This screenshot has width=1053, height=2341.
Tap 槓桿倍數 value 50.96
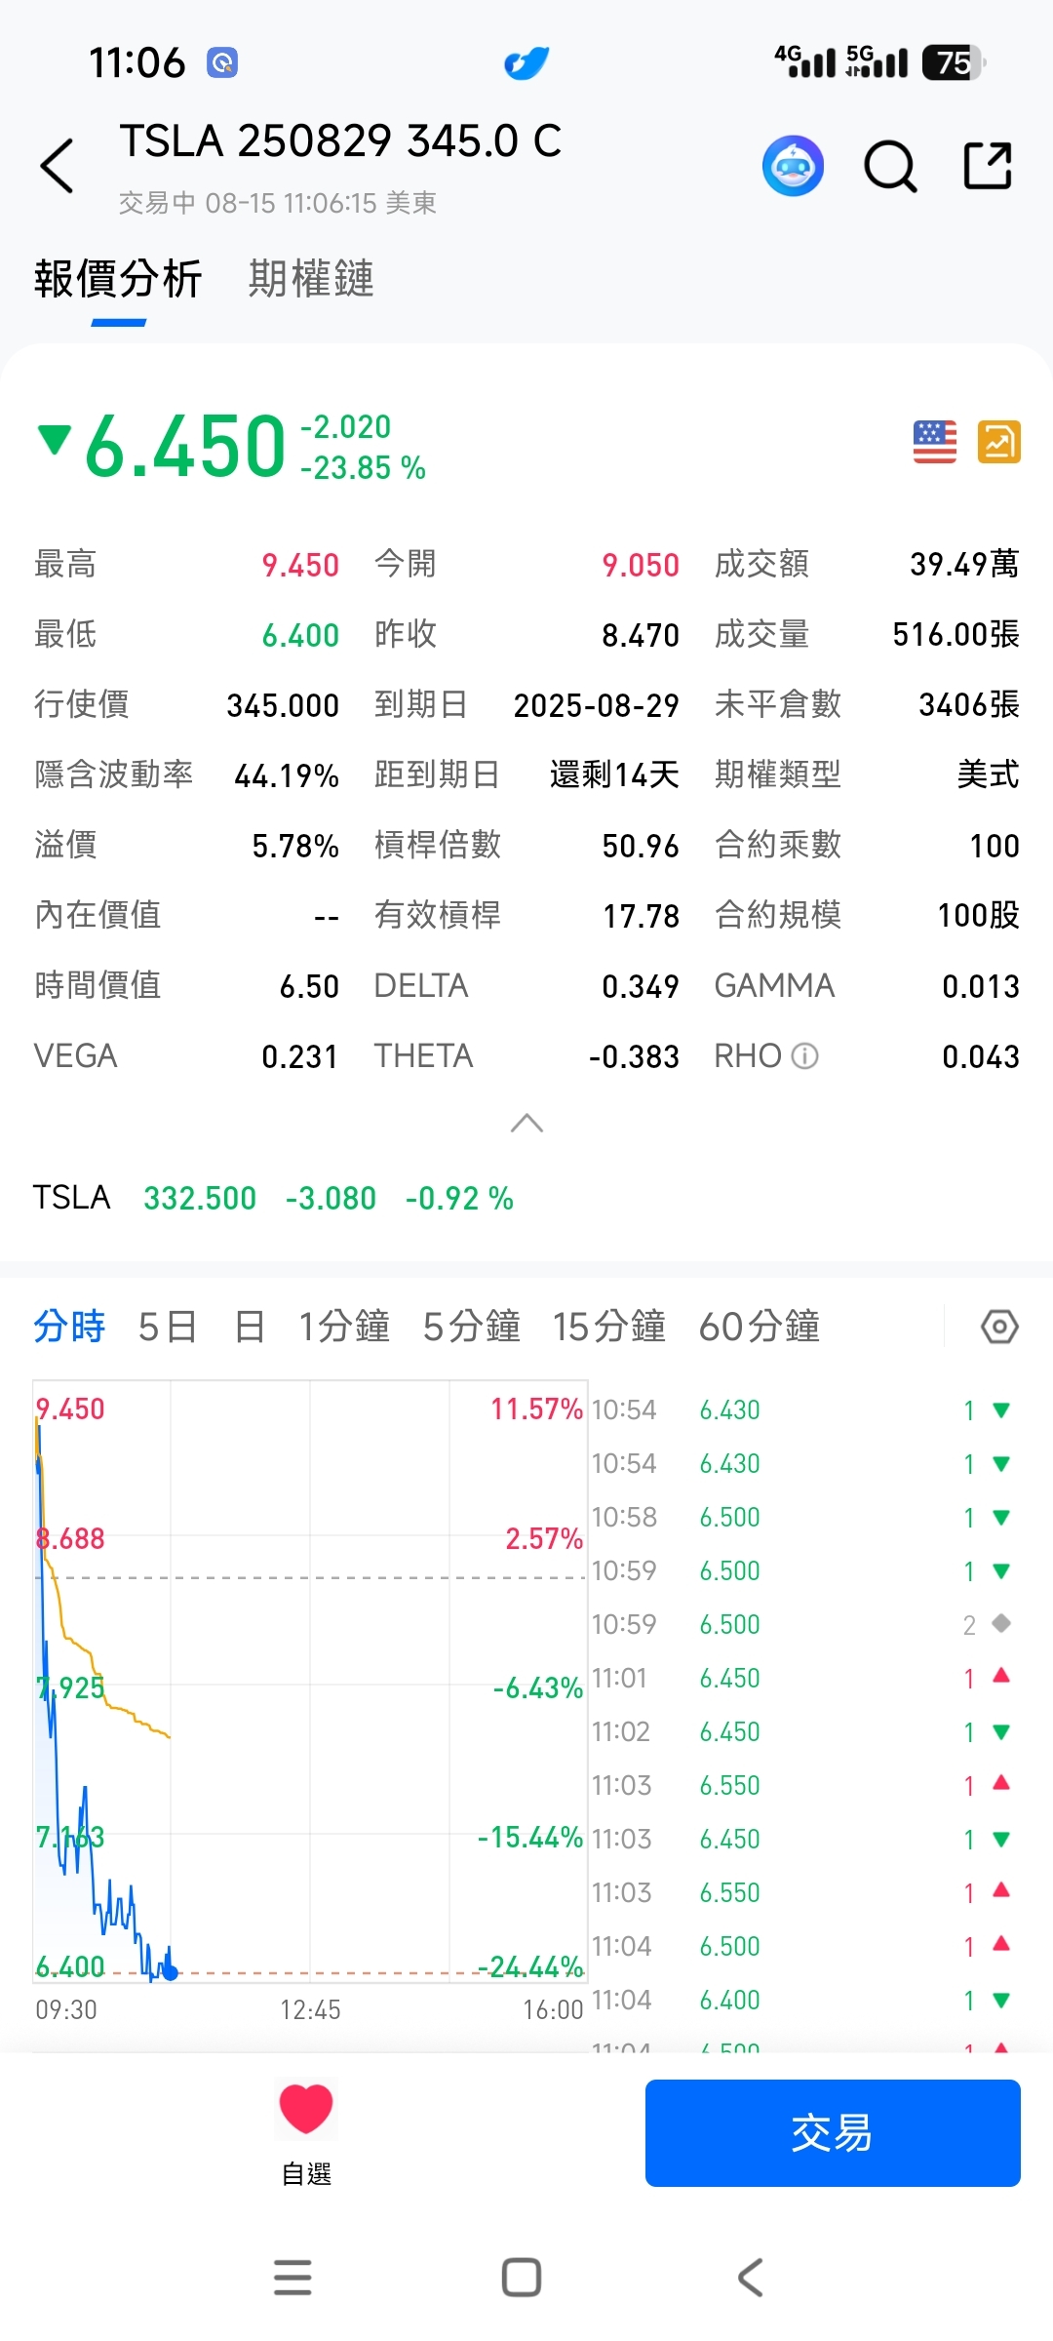click(641, 846)
